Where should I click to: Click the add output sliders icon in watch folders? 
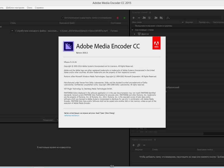139,145
